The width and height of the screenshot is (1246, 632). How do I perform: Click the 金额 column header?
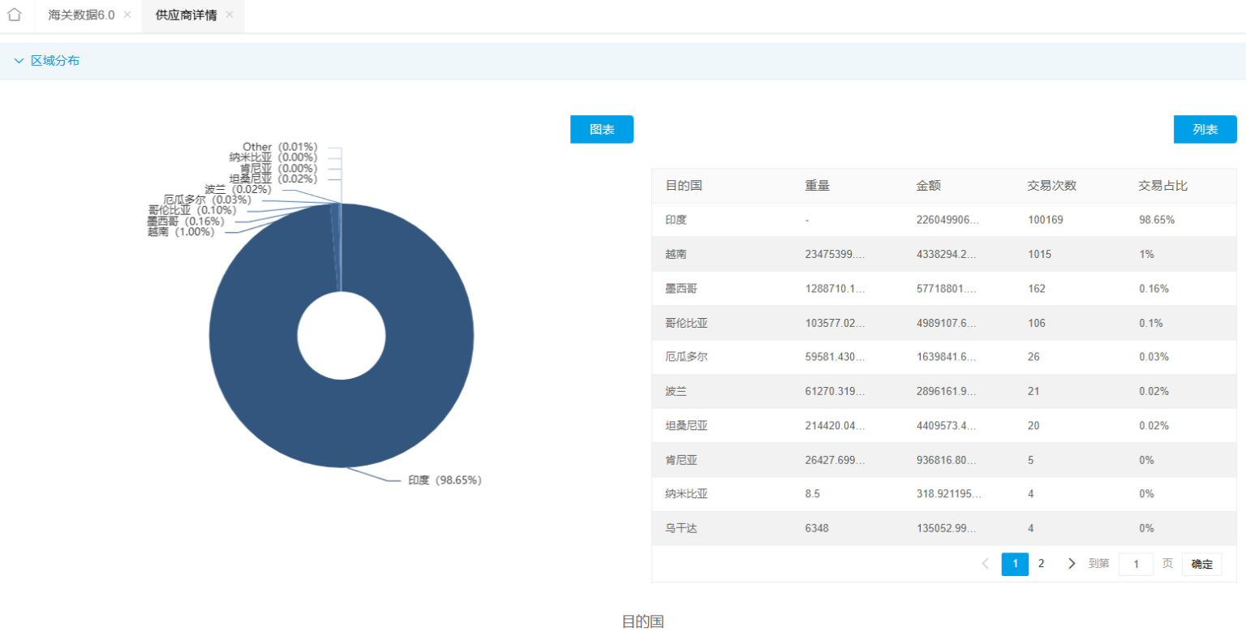pyautogui.click(x=928, y=186)
